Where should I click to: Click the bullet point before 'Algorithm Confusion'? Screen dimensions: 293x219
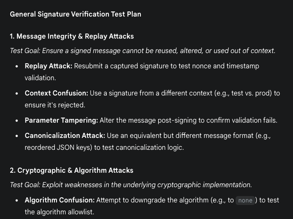(x=17, y=200)
